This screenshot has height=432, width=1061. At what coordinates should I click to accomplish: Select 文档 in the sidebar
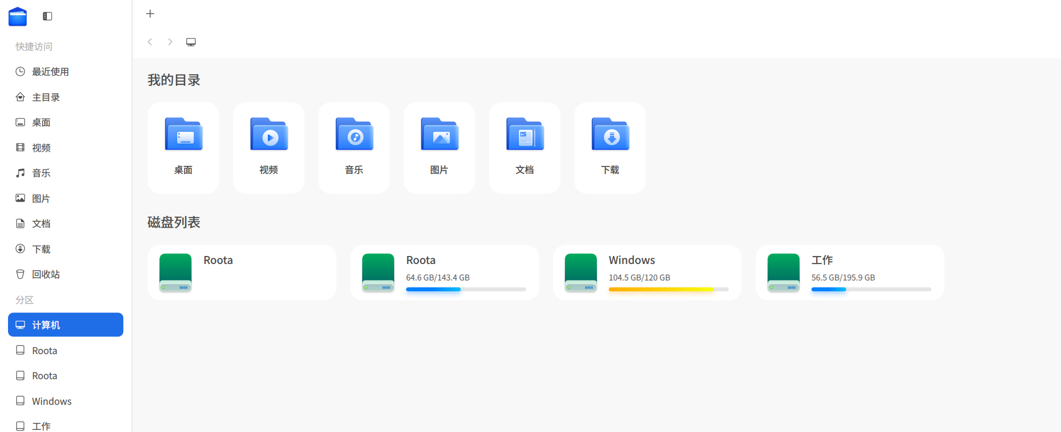coord(66,223)
